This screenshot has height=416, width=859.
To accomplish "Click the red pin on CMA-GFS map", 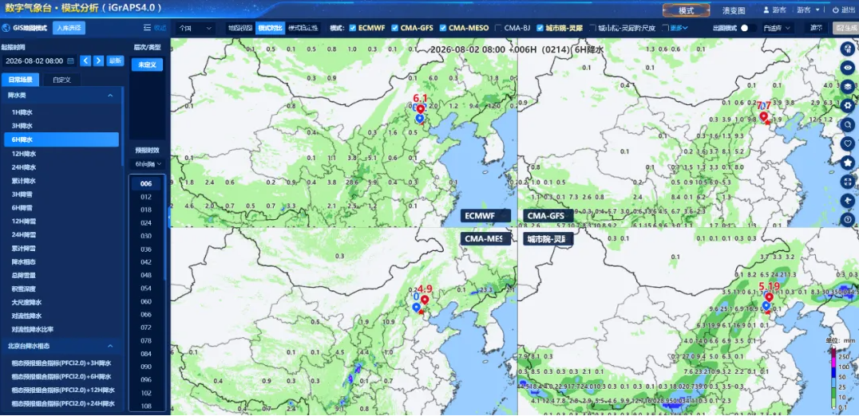I will (x=763, y=116).
